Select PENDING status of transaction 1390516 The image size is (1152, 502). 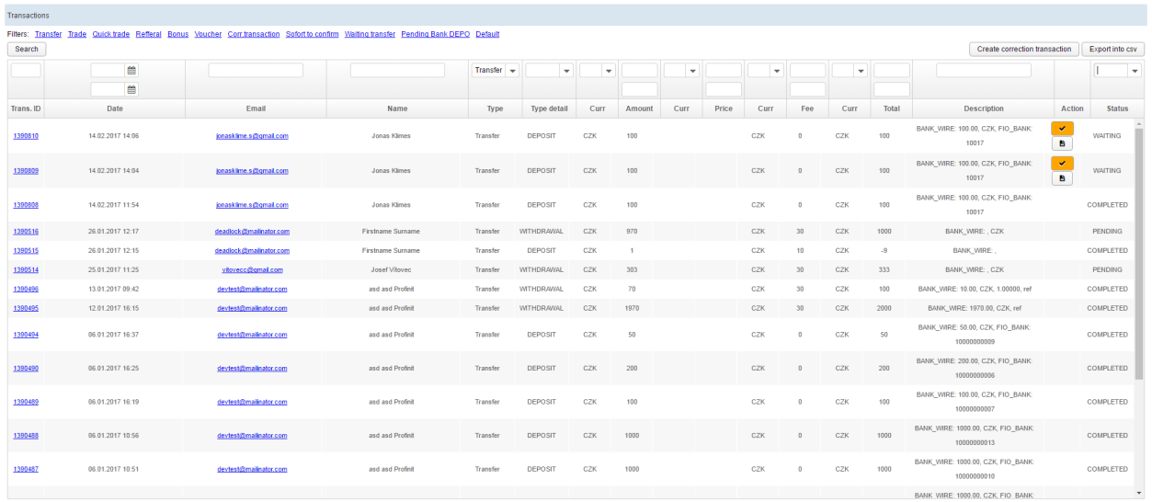[1107, 231]
